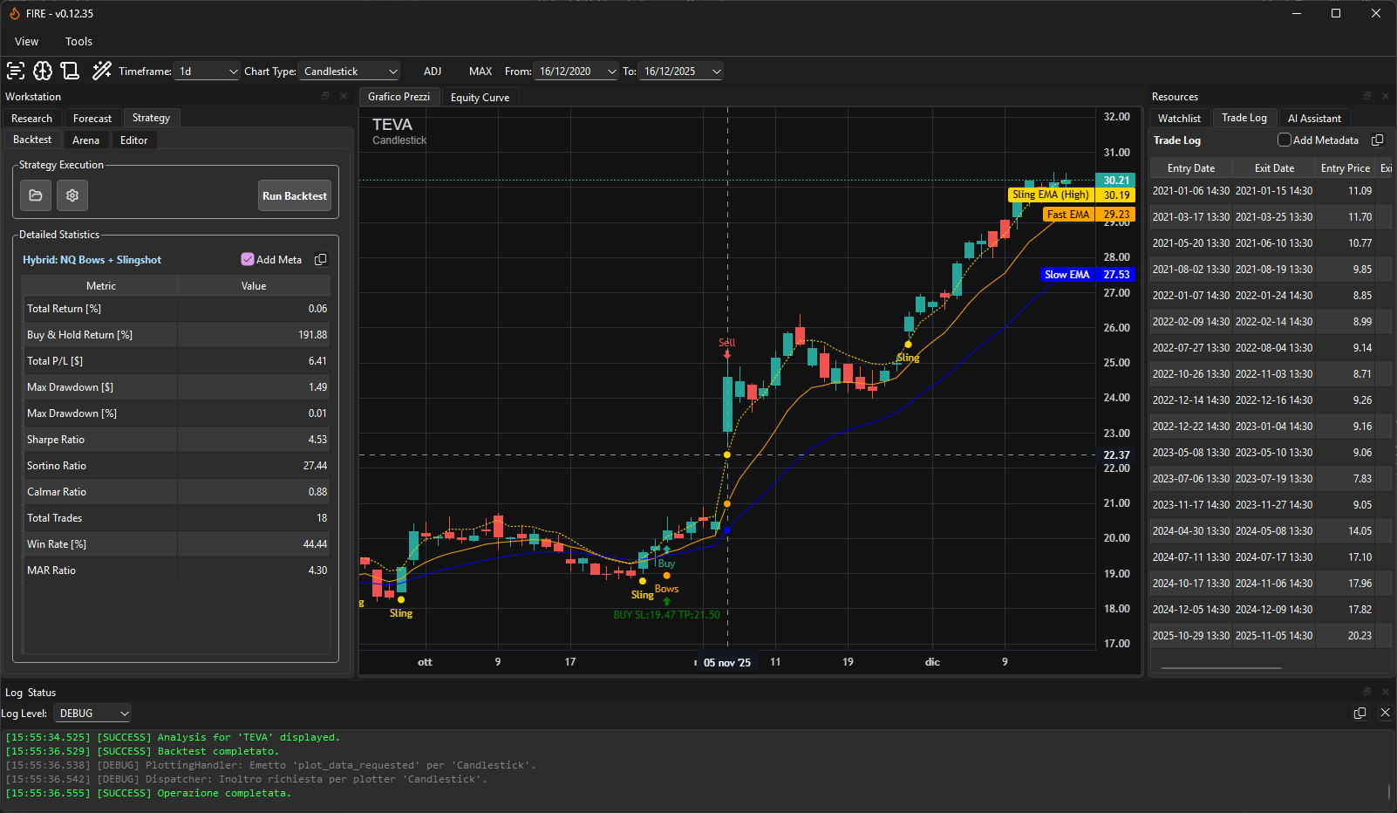
Task: Switch to the Equity Curve tab
Action: pyautogui.click(x=480, y=98)
